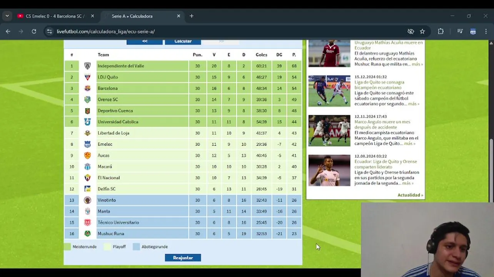Click the Delfín SC crest icon
This screenshot has height=277, width=494.
pyautogui.click(x=87, y=189)
